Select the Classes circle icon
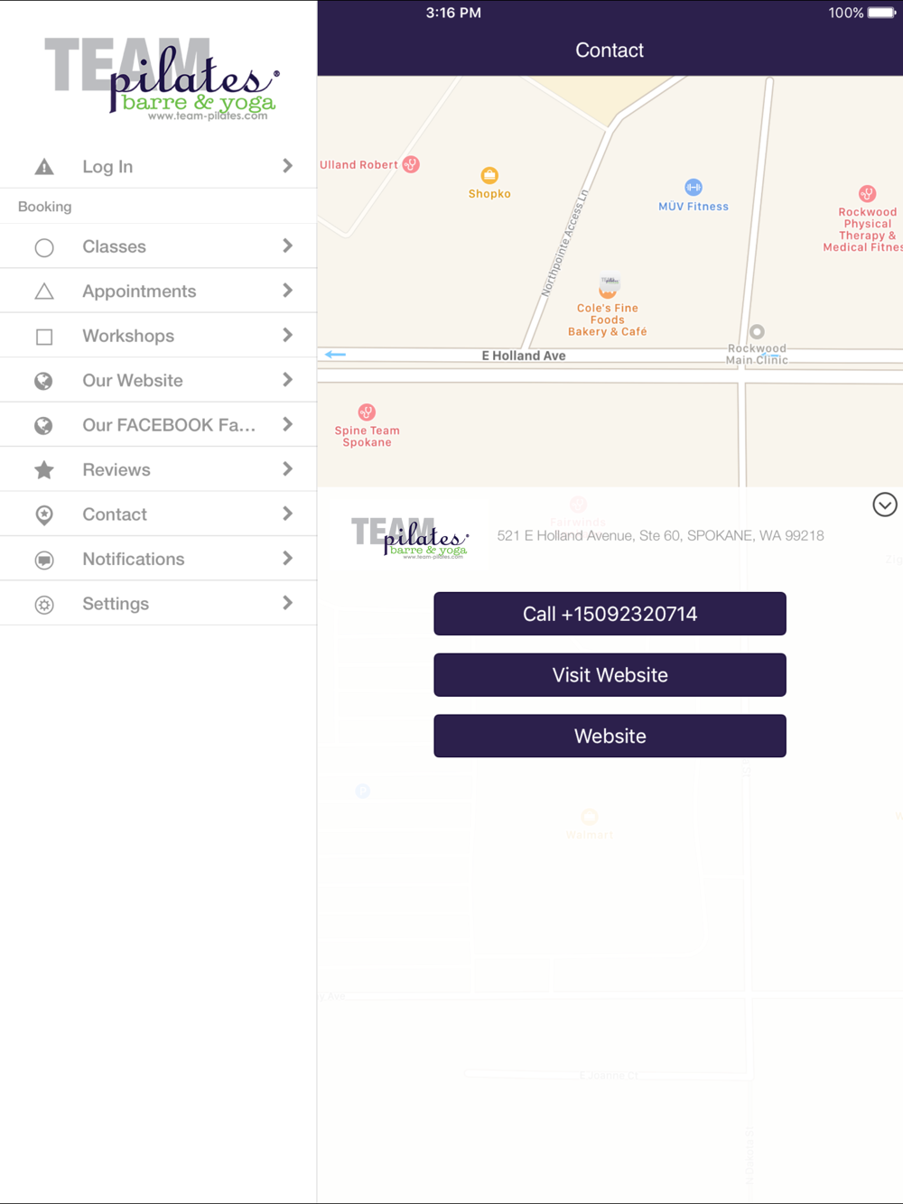Image resolution: width=903 pixels, height=1204 pixels. pyautogui.click(x=44, y=247)
